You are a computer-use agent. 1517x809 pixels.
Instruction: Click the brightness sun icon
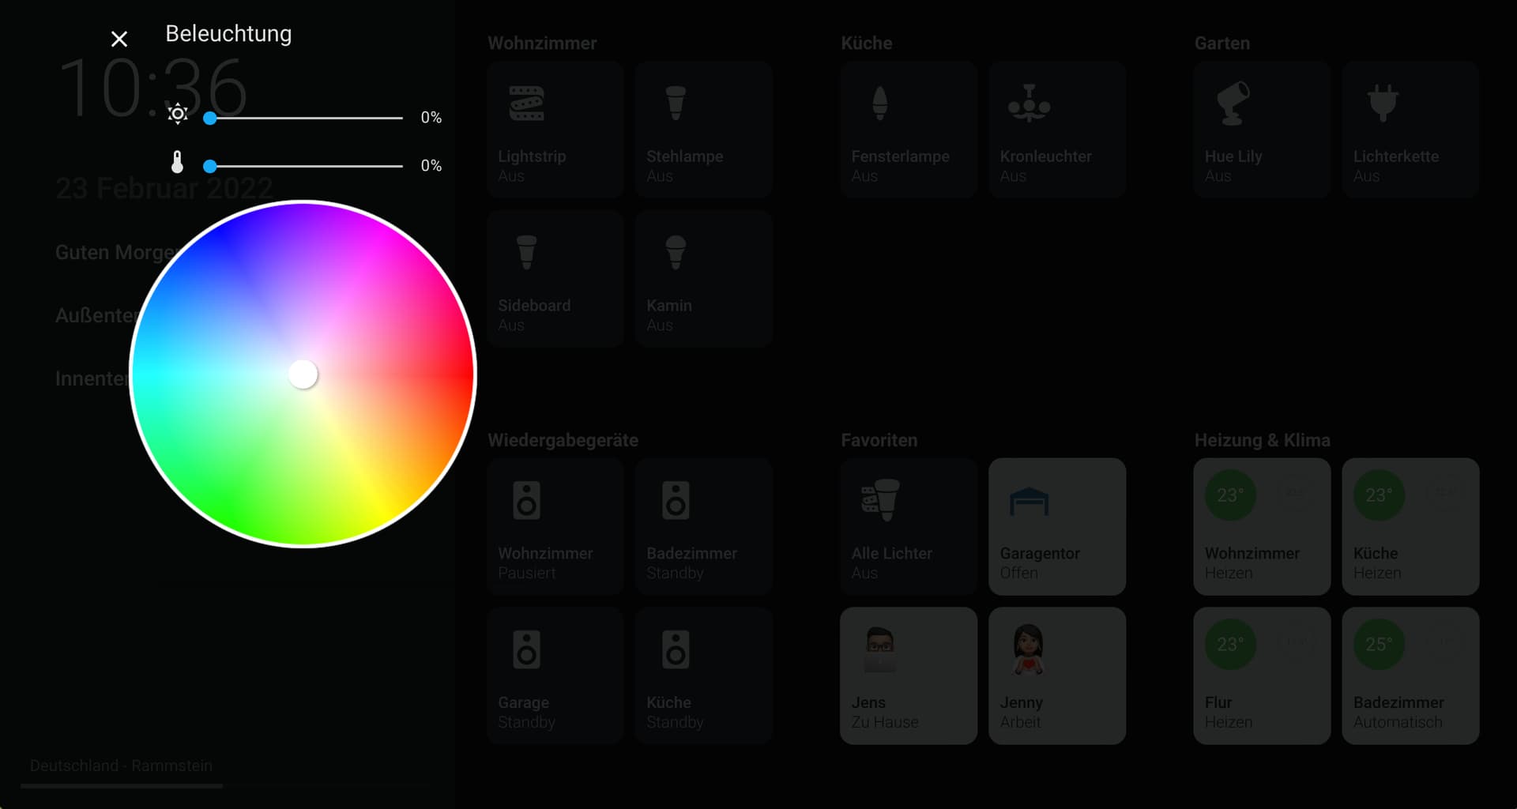point(178,115)
